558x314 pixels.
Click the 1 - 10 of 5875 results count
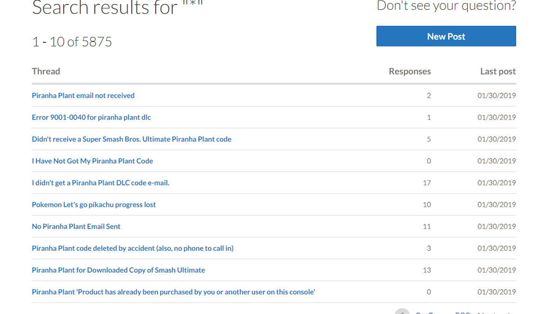(72, 42)
